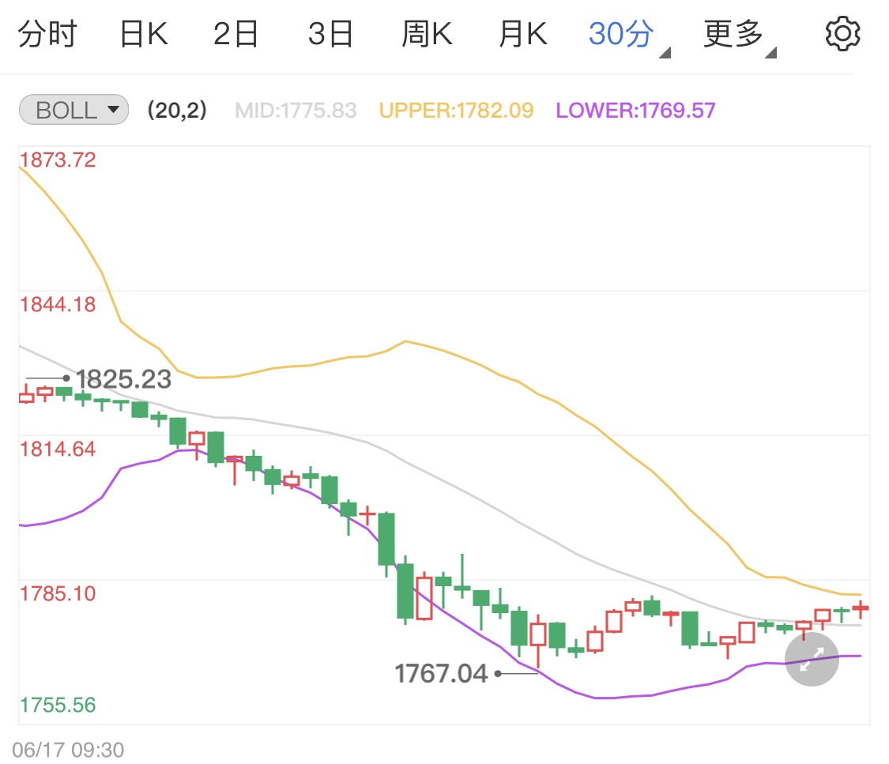Click the 1814.64 axis label
889x764 pixels.
click(x=58, y=449)
